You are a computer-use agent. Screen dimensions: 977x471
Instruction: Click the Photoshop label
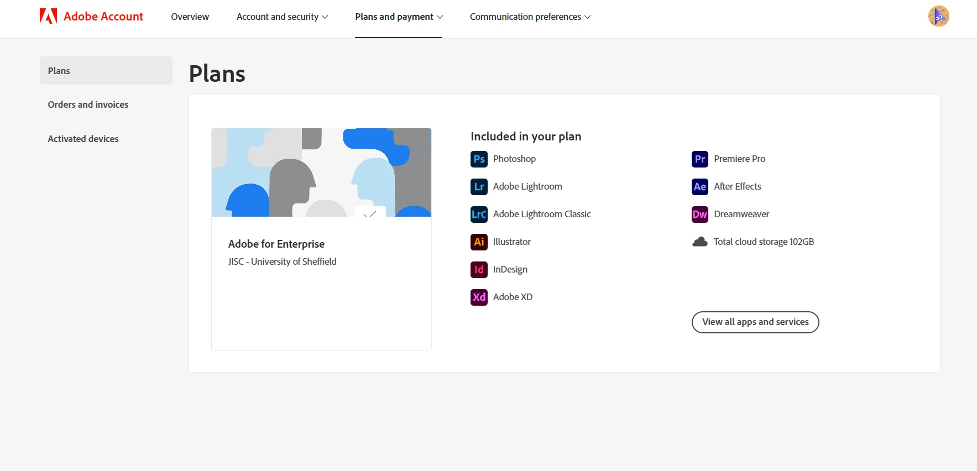click(x=514, y=159)
